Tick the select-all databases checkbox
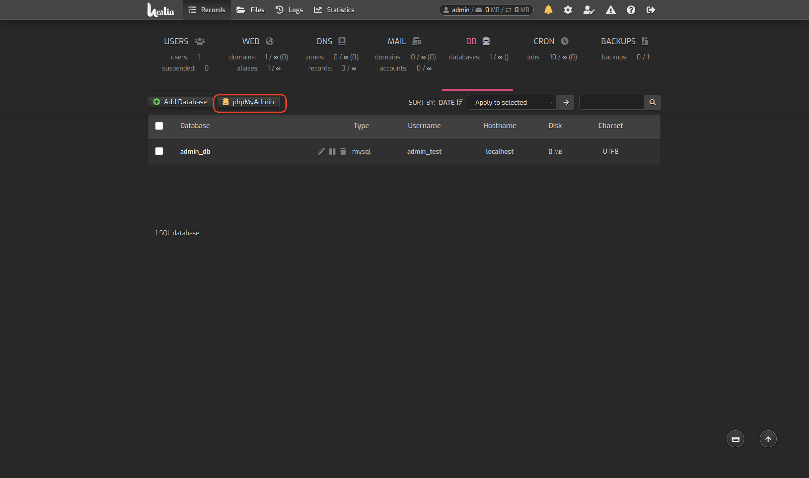This screenshot has width=809, height=478. click(x=159, y=126)
